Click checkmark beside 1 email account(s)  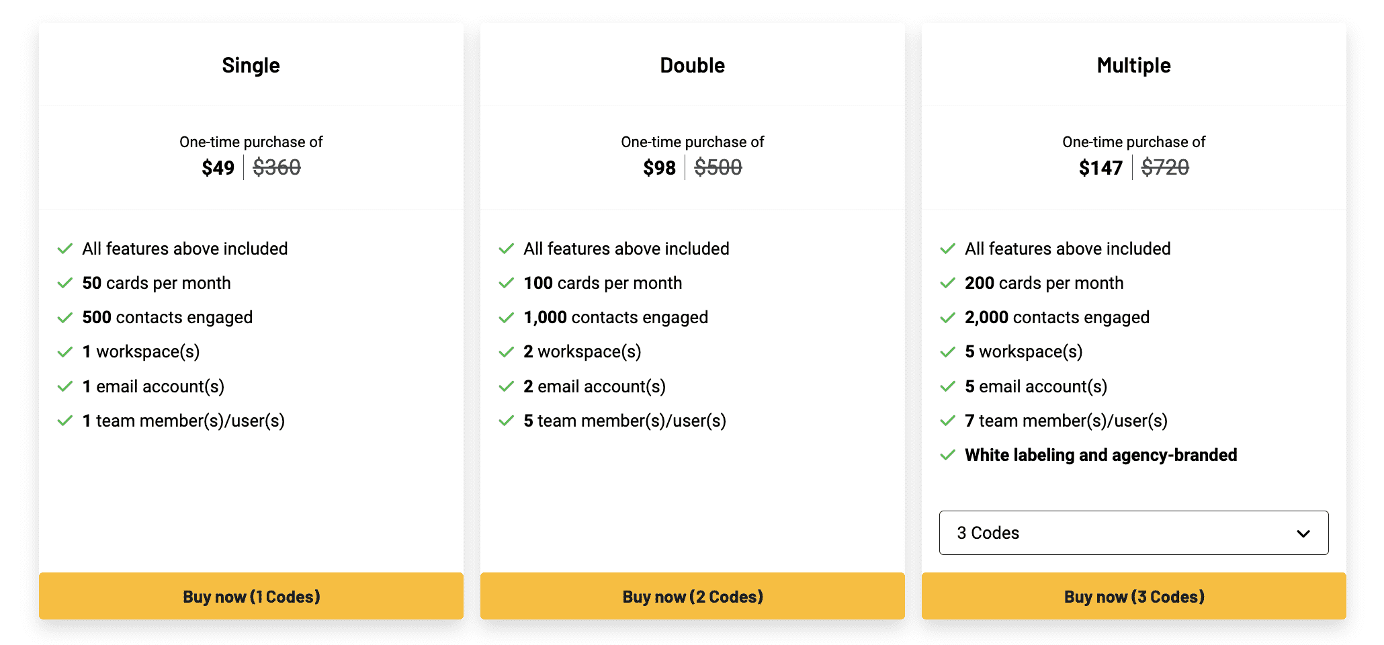(65, 387)
